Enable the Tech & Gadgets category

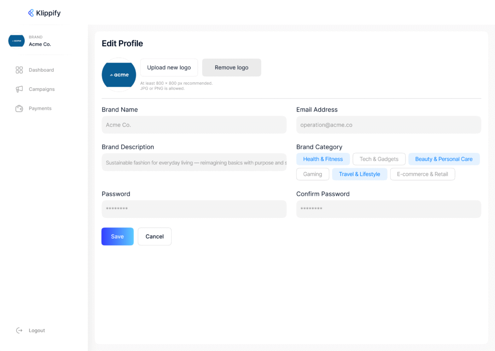379,159
